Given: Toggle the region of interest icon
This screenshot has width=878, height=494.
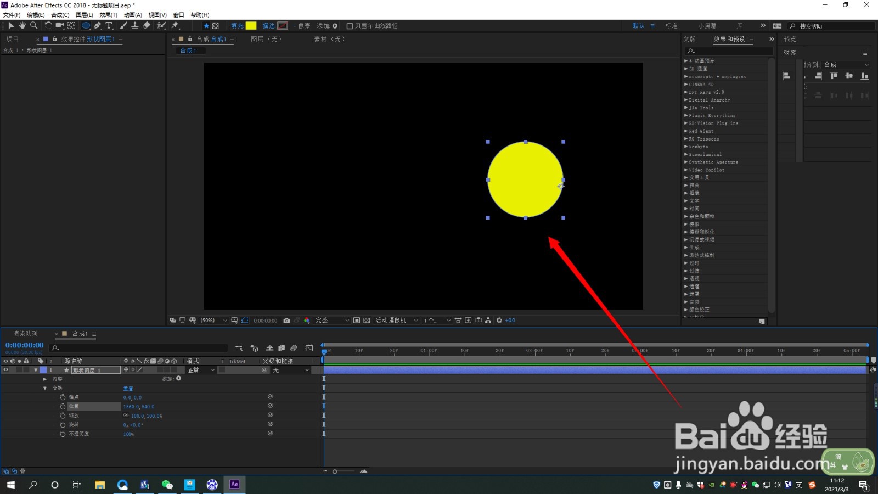Looking at the screenshot, I should coord(357,321).
